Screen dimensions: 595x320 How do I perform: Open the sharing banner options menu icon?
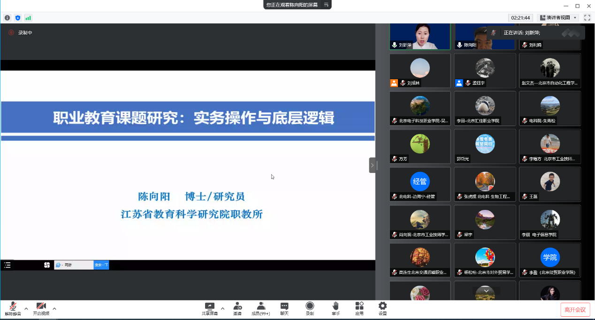tap(325, 5)
